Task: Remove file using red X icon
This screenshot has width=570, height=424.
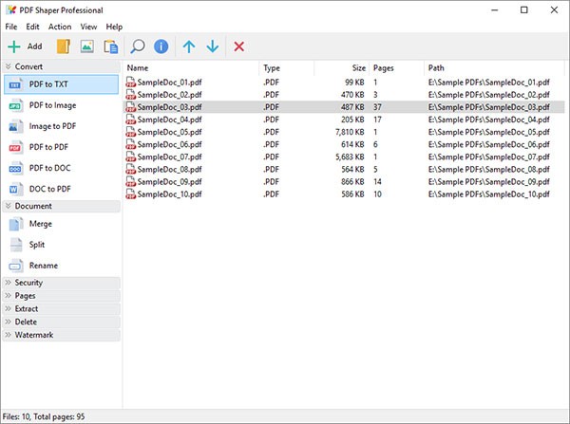Action: point(239,46)
